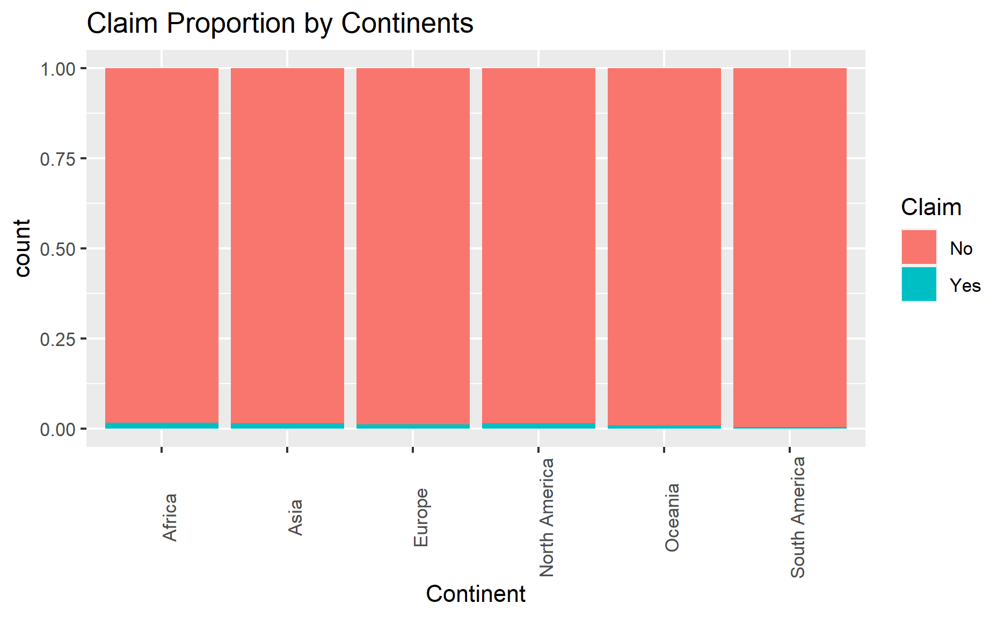Click the red Europe bar

point(413,245)
